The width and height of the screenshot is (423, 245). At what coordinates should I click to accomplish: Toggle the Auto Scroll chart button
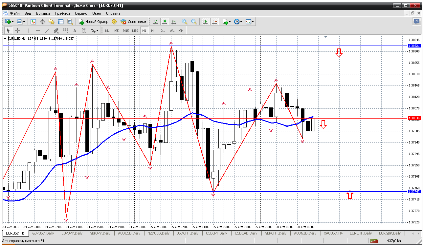click(x=205, y=22)
